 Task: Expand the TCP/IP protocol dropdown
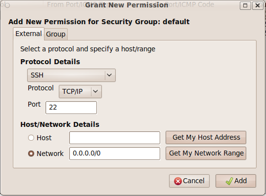(80, 91)
